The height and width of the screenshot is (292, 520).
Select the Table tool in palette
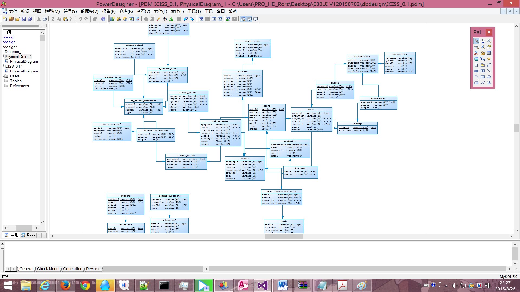[489, 53]
